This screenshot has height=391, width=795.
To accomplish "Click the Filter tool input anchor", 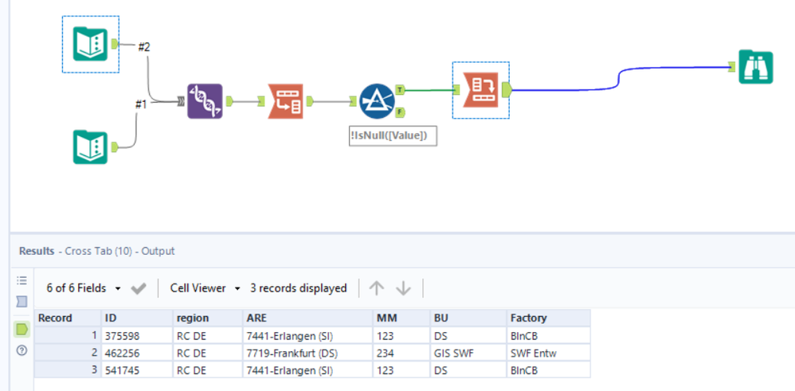I will (x=354, y=101).
